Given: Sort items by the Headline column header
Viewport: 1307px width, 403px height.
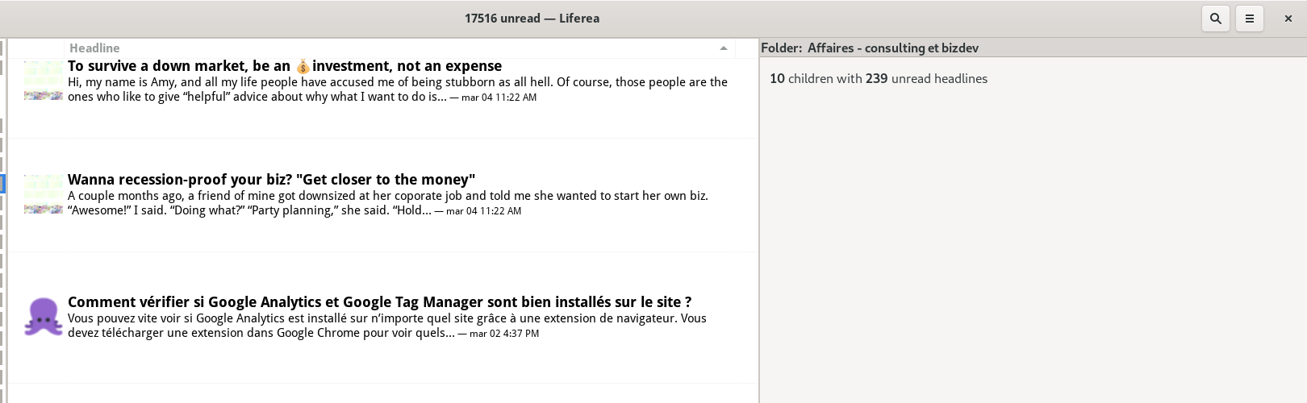Looking at the screenshot, I should tap(399, 48).
